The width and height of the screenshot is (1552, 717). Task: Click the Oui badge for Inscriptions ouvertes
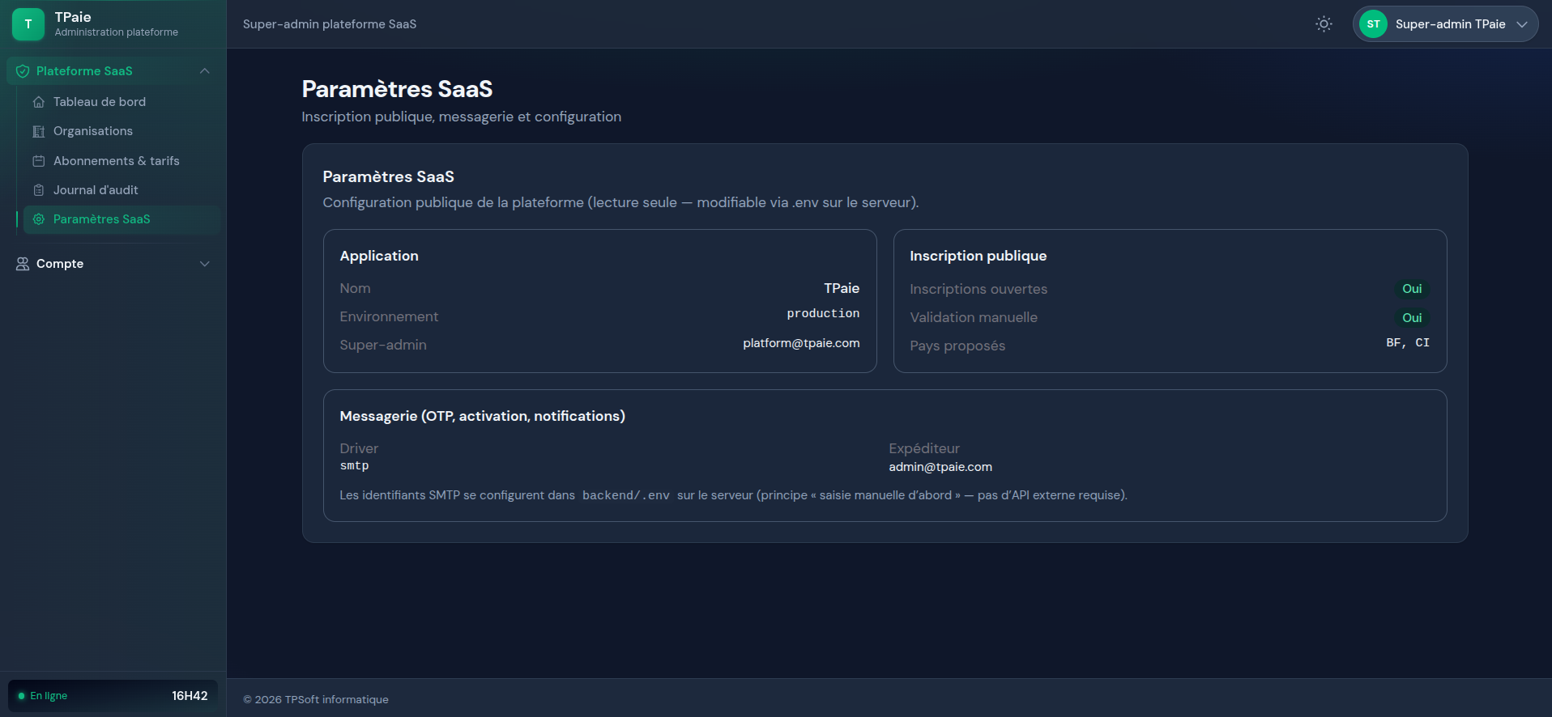click(1412, 289)
